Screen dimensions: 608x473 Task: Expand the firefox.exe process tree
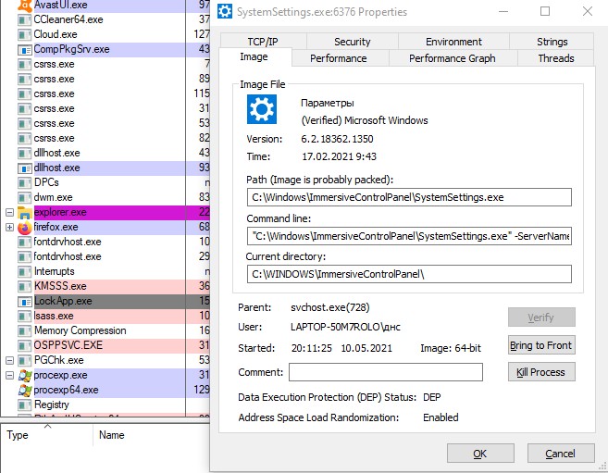[x=9, y=227]
